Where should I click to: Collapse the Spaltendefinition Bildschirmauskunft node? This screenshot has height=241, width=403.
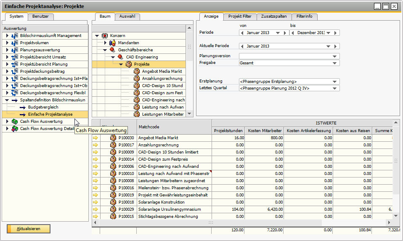coord(7,100)
